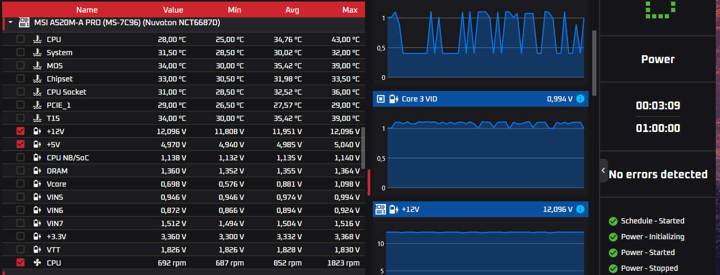Image resolution: width=720 pixels, height=275 pixels.
Task: Enable the VTT checkbox
Action: (x=21, y=249)
